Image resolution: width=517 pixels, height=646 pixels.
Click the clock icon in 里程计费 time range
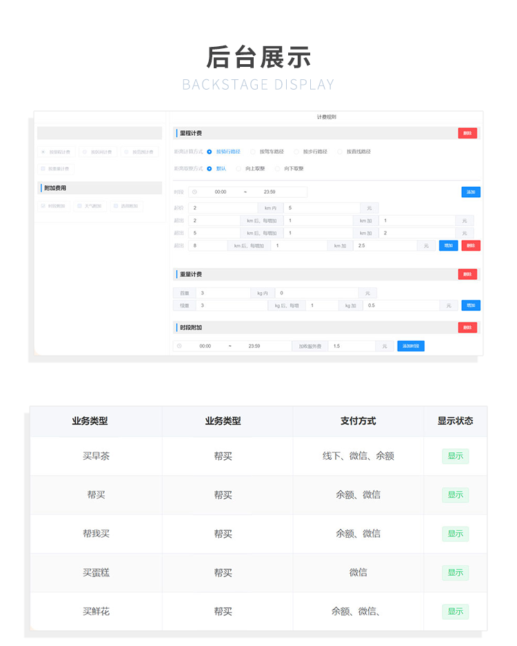[194, 192]
